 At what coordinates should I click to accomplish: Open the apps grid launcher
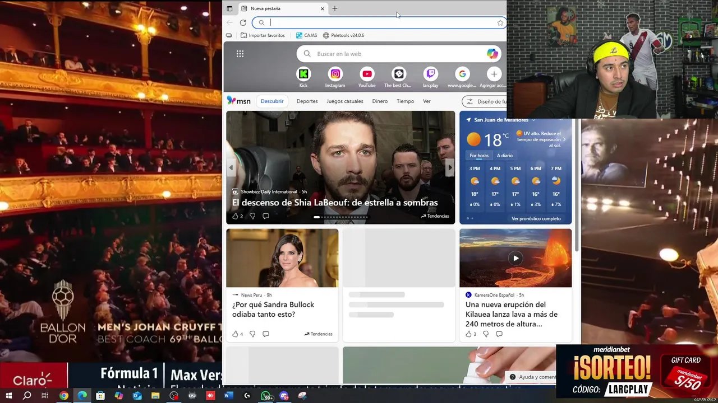coord(240,54)
